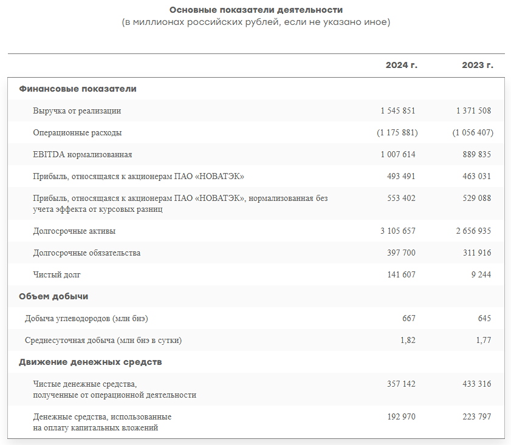Select the value 311 916
The width and height of the screenshot is (511, 445).
point(477,253)
